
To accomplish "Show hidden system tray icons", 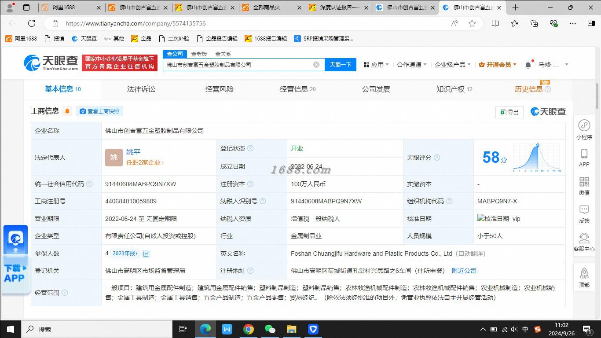I will pyautogui.click(x=483, y=329).
